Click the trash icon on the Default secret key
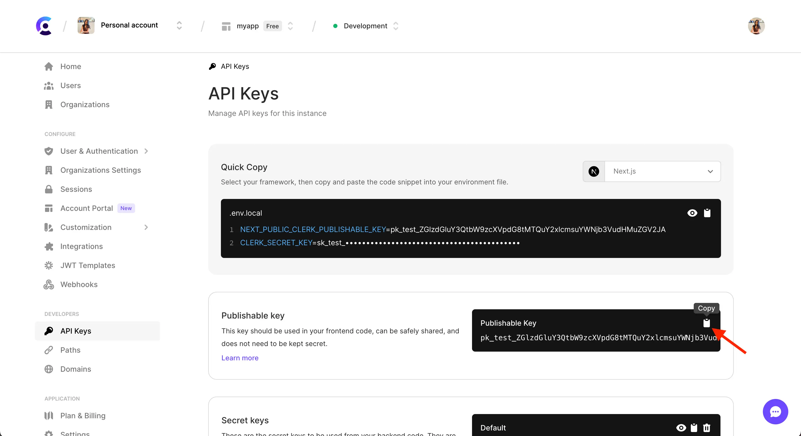801x436 pixels. [707, 428]
